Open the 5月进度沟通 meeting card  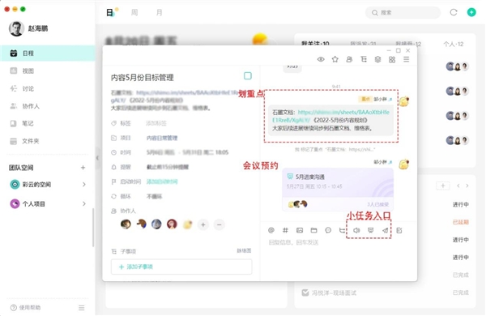(x=338, y=190)
